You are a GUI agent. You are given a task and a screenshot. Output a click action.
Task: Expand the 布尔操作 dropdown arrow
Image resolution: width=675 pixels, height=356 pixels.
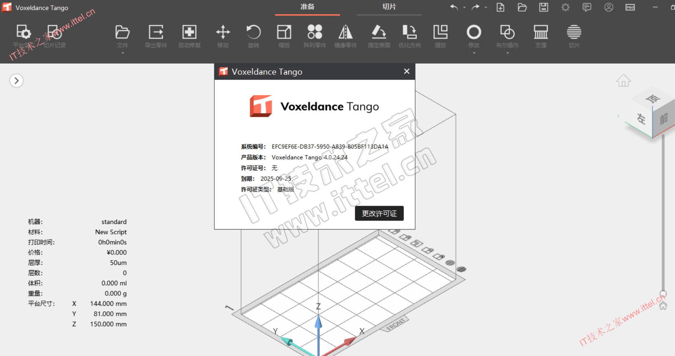(507, 53)
